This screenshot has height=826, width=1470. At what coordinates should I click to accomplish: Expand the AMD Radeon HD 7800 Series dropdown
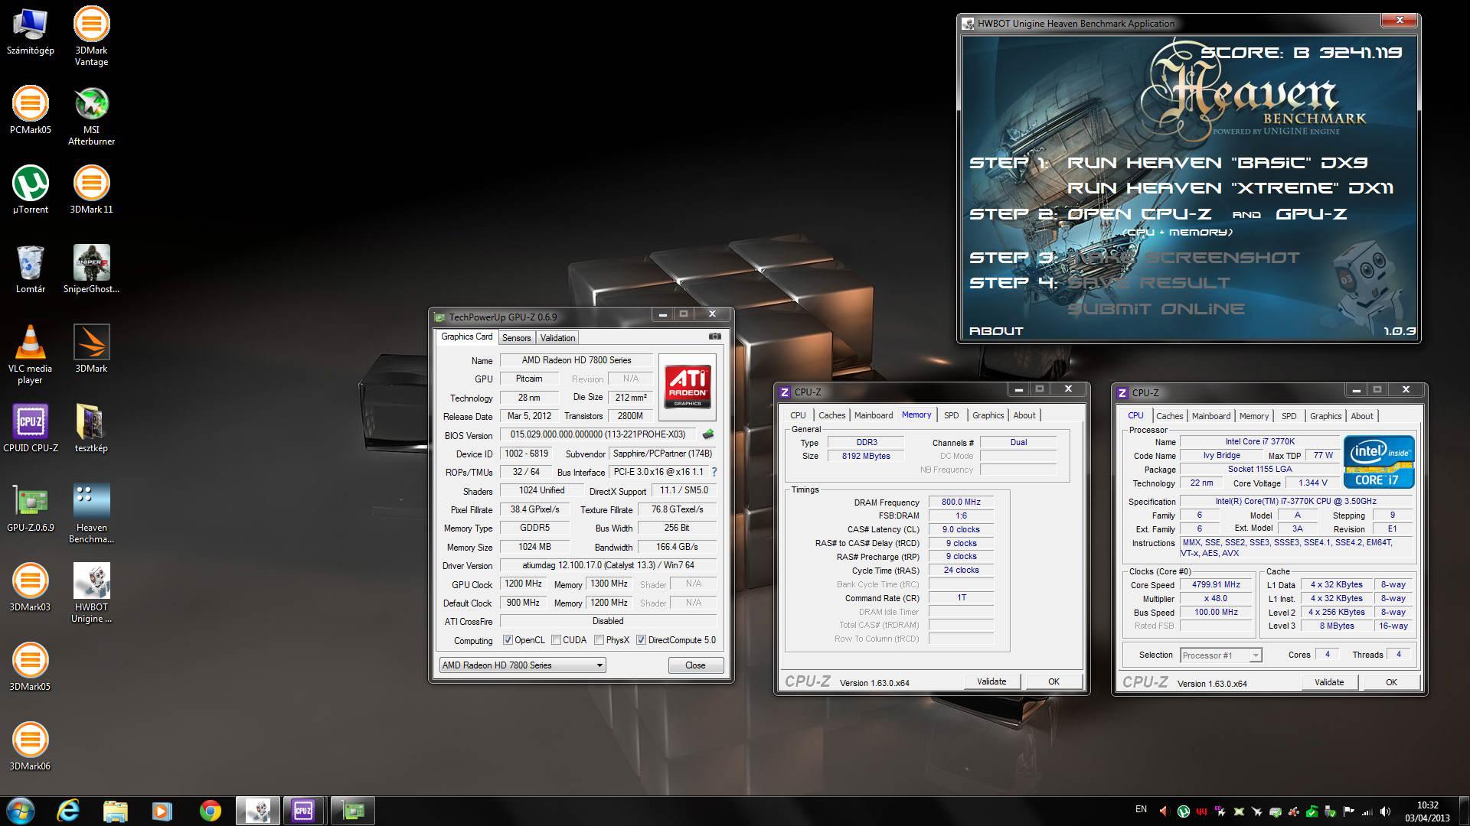[x=599, y=665]
